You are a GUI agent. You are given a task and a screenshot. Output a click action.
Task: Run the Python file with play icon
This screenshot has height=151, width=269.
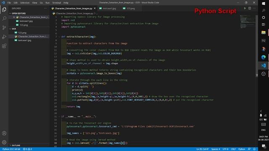coord(245,8)
